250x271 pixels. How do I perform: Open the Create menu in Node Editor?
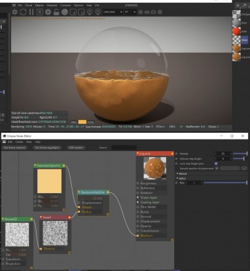tap(19, 142)
